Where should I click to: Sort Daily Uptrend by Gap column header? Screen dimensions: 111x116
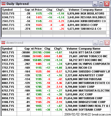26,10
